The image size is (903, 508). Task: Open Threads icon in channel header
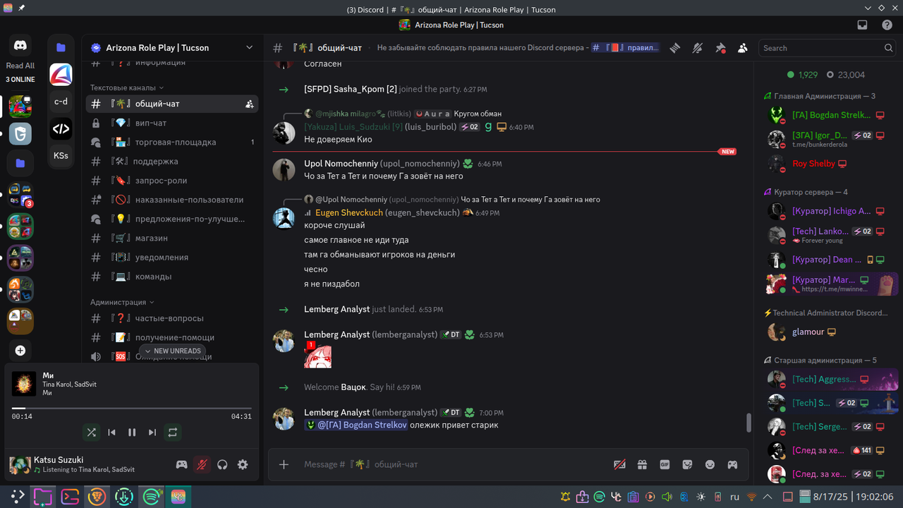click(x=675, y=48)
